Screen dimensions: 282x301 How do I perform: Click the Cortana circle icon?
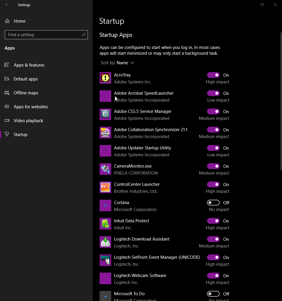click(x=105, y=205)
